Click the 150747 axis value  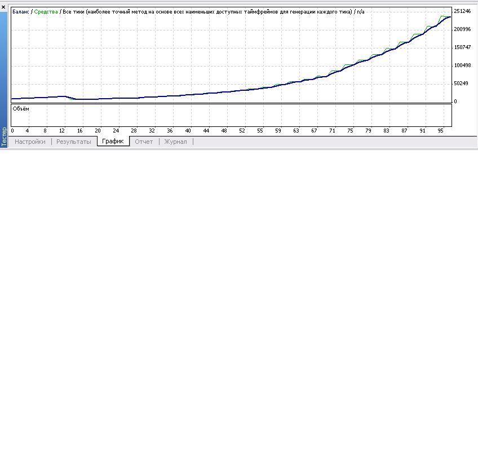462,47
